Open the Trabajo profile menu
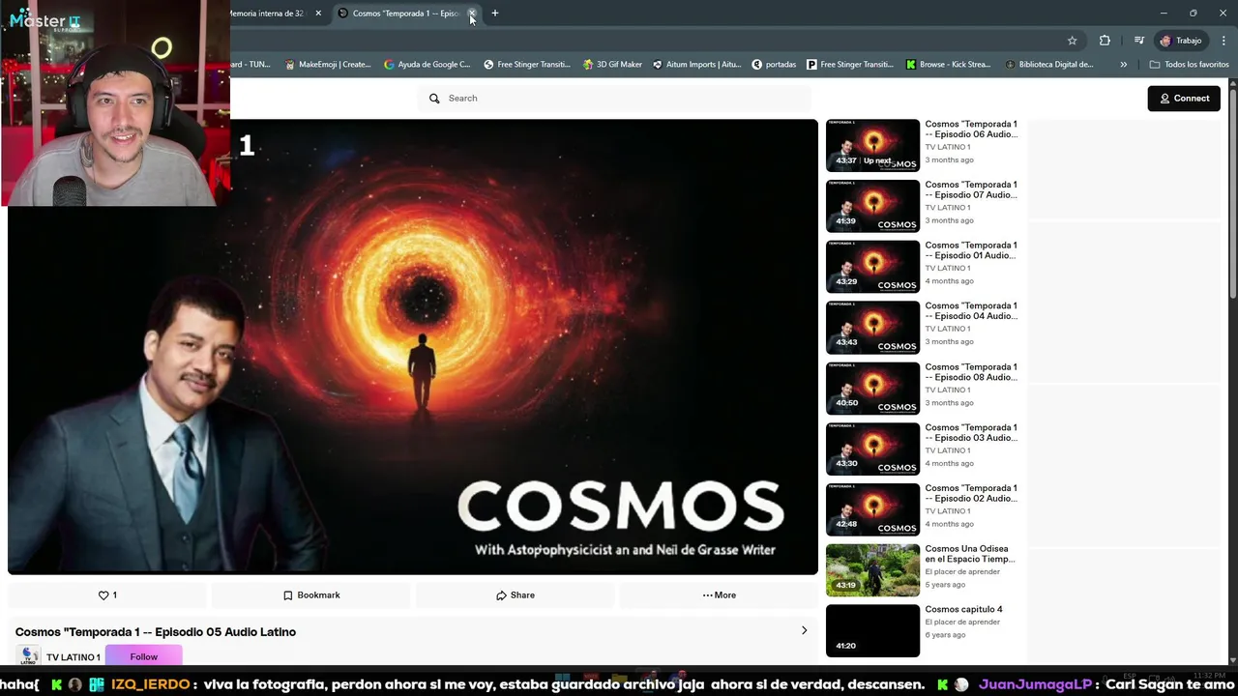 click(1181, 41)
